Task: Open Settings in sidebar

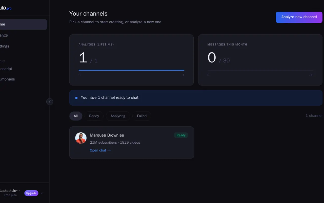Action: click(x=23, y=46)
